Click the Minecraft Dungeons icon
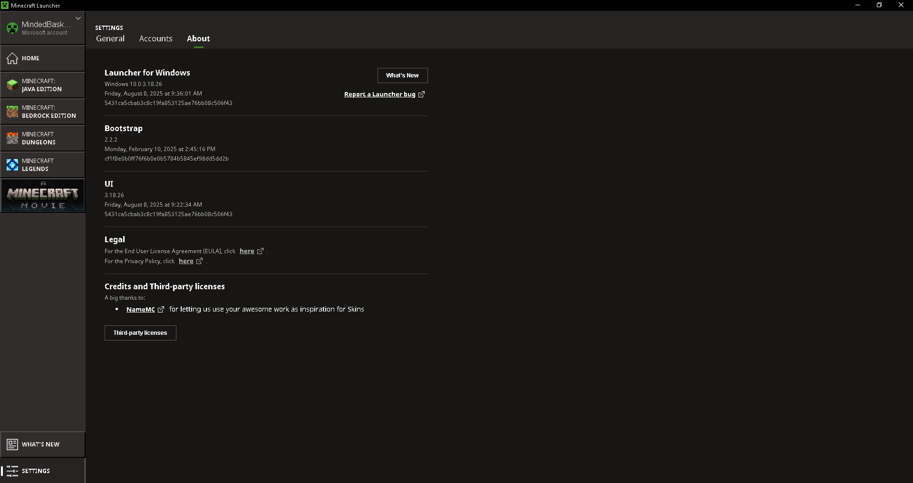Image resolution: width=913 pixels, height=483 pixels. tap(12, 138)
